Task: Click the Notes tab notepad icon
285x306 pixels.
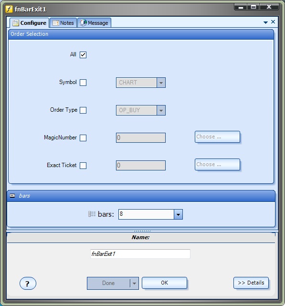Action: click(56, 23)
